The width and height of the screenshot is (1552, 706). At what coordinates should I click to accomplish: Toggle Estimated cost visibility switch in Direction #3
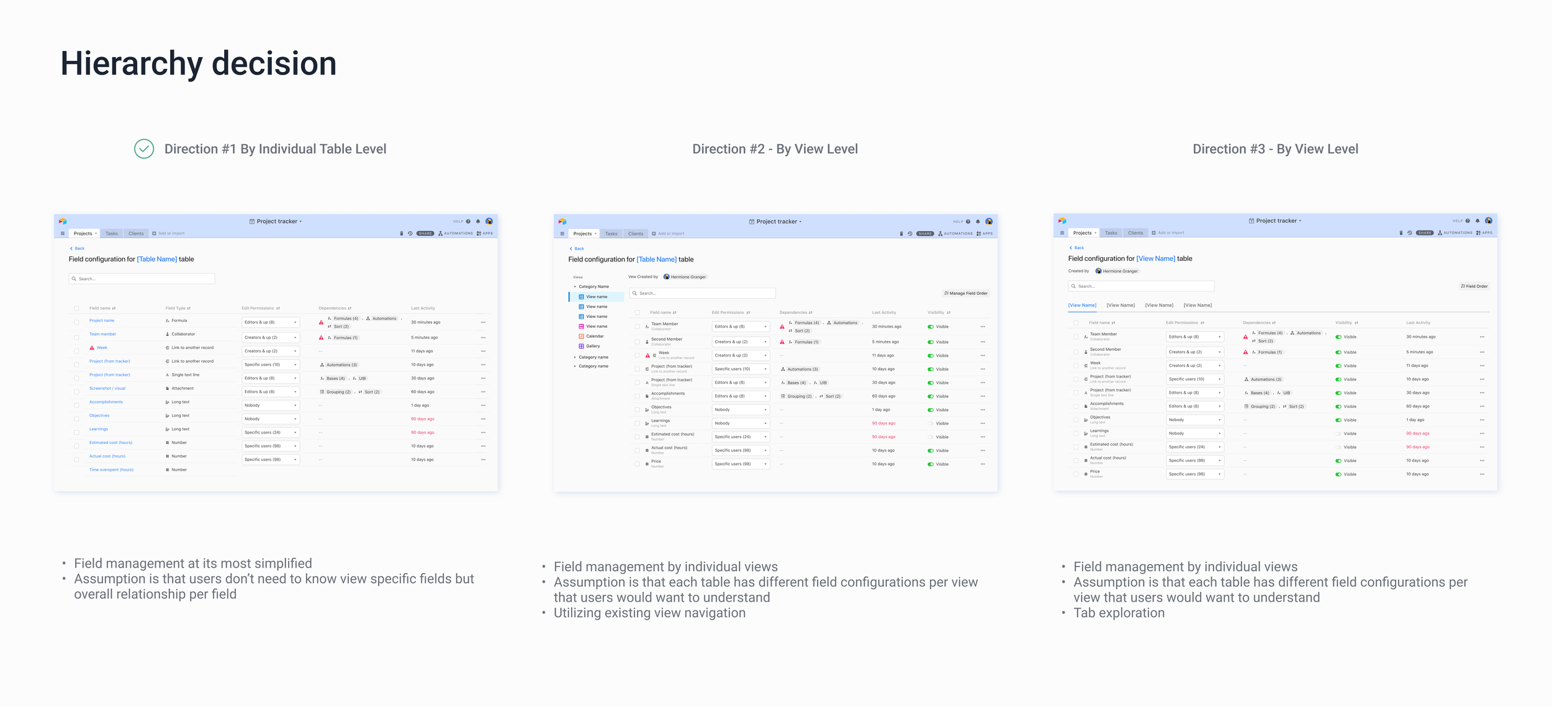1338,447
